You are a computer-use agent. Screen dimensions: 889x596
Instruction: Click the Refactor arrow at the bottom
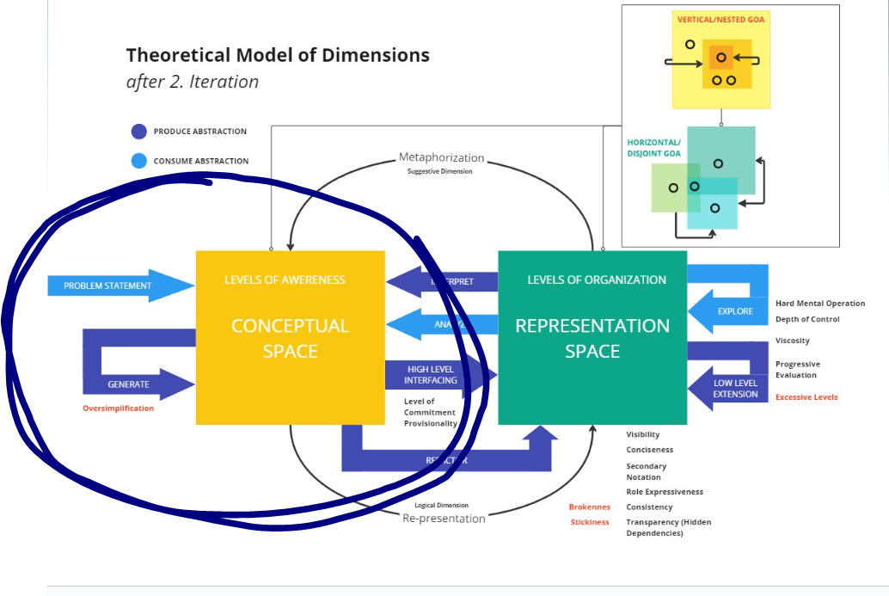[447, 459]
